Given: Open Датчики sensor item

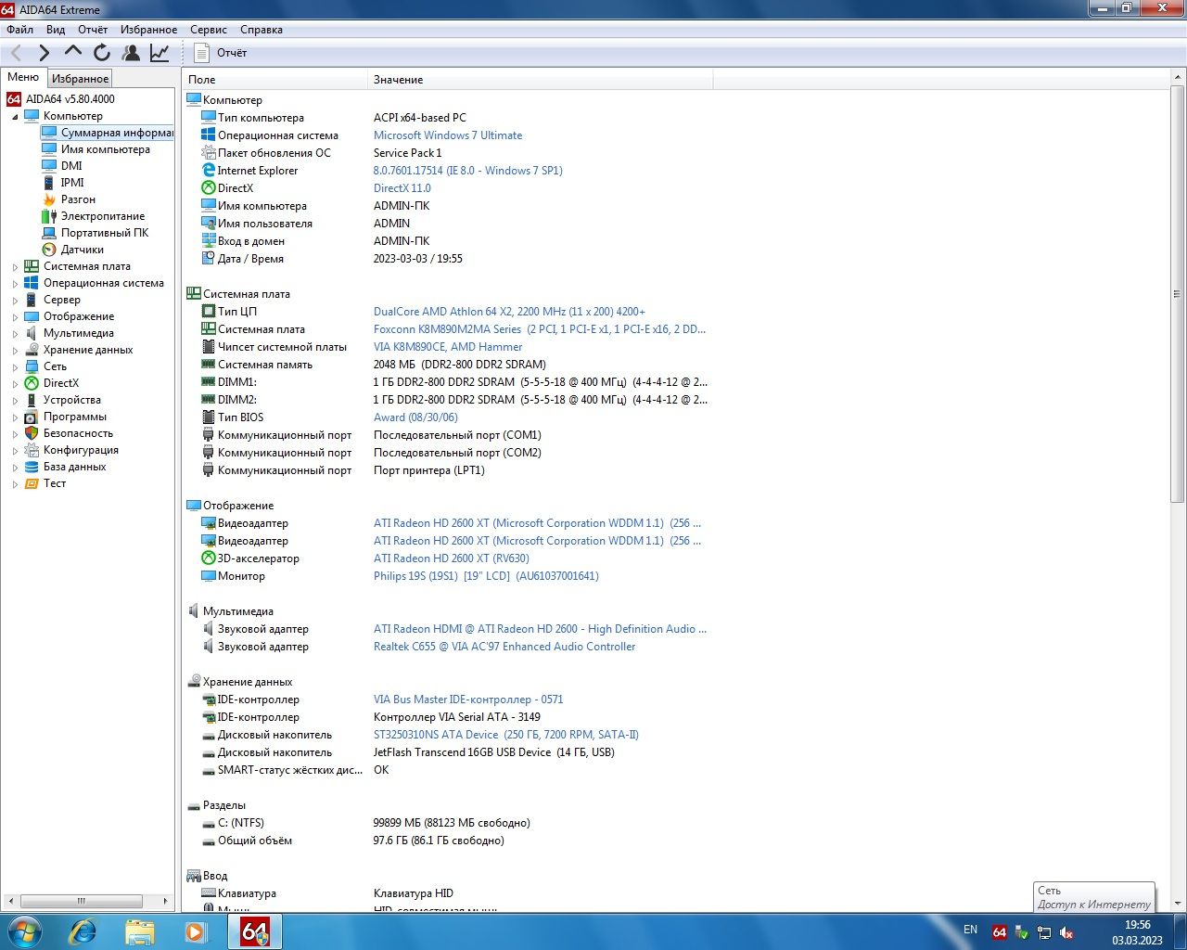Looking at the screenshot, I should pyautogui.click(x=83, y=250).
